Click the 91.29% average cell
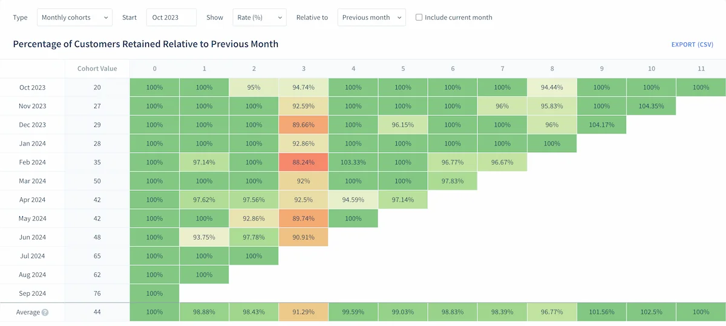Image resolution: width=726 pixels, height=326 pixels. click(303, 312)
